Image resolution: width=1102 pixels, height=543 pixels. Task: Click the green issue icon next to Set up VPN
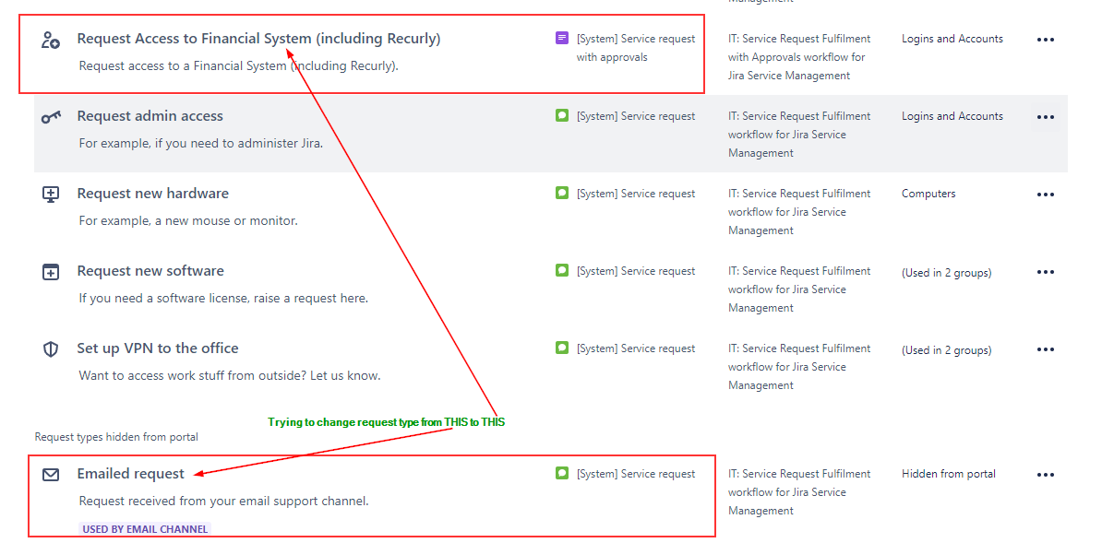point(561,348)
